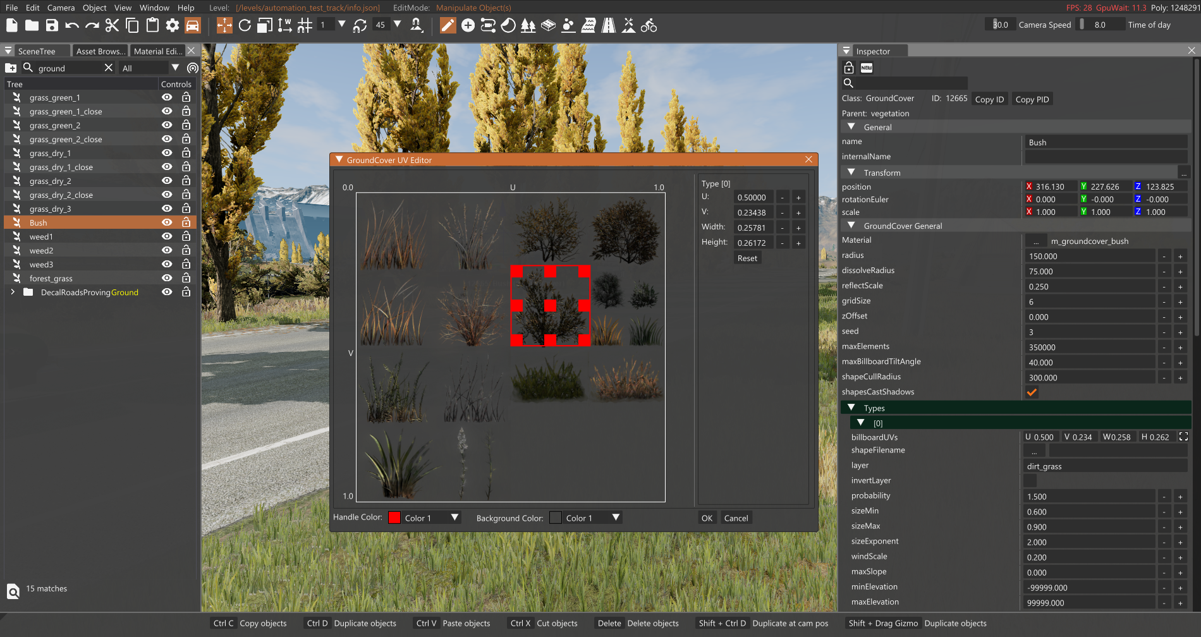Viewport: 1201px width, 637px height.
Task: Click the red Handle Color swatch
Action: coord(394,518)
